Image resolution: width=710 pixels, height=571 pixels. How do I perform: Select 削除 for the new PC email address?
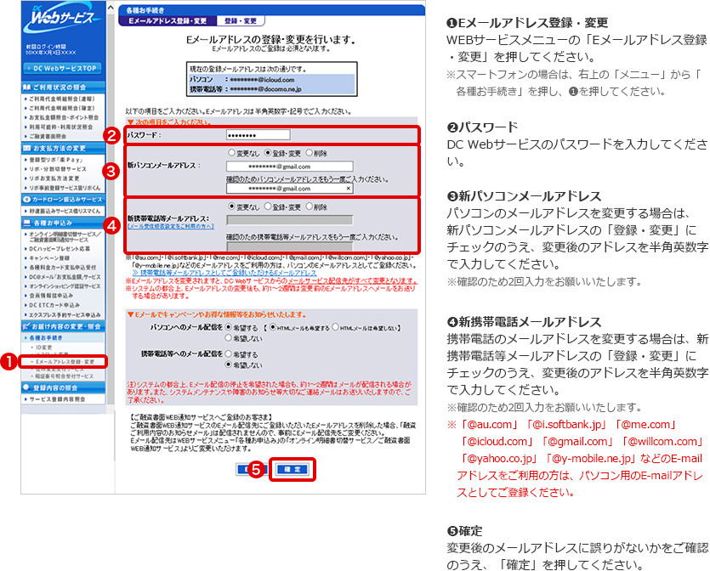click(x=309, y=153)
